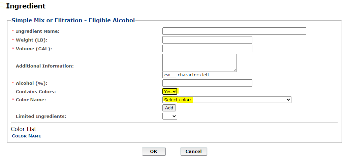
Task: Click the Volume (GAL) input field
Action: click(x=207, y=49)
